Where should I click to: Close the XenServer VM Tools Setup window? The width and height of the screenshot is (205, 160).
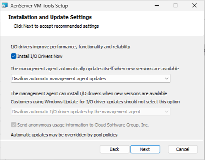click(x=194, y=5)
